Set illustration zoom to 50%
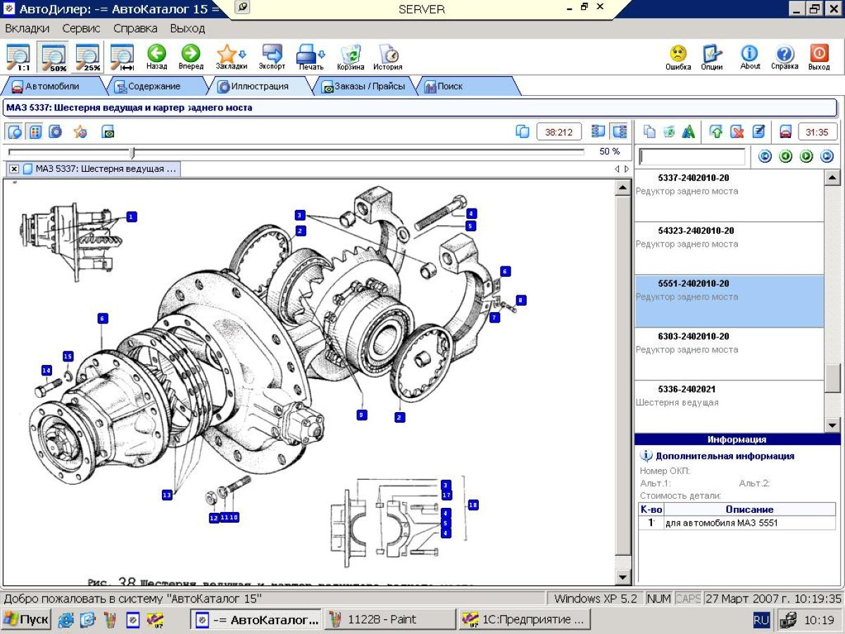The width and height of the screenshot is (845, 634). (54, 56)
